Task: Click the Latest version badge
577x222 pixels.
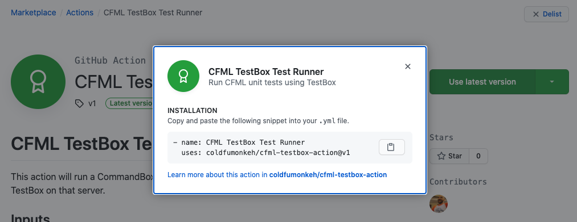Action: (x=129, y=103)
